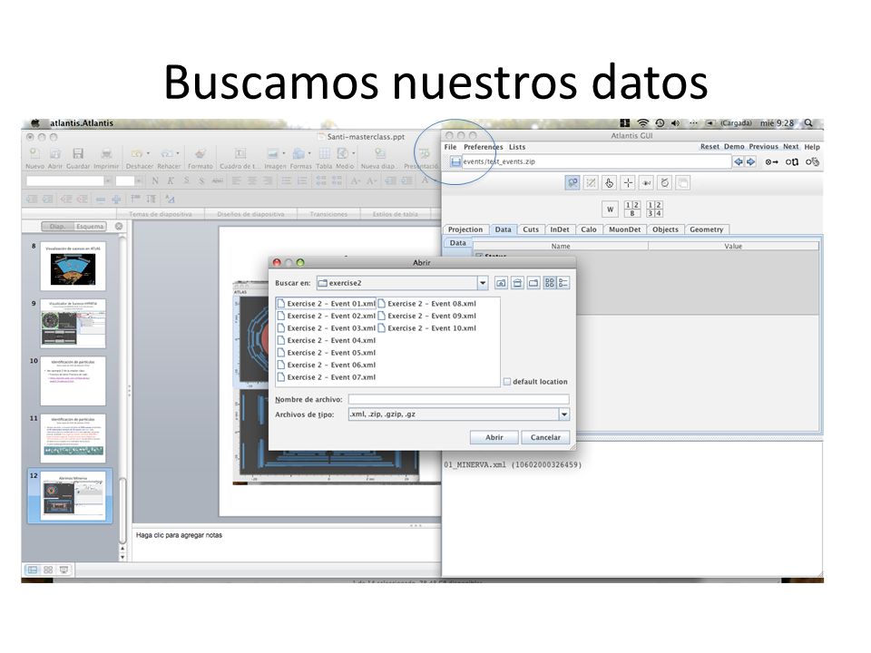
Task: Go to previous event with left blue arrow
Action: 739,161
